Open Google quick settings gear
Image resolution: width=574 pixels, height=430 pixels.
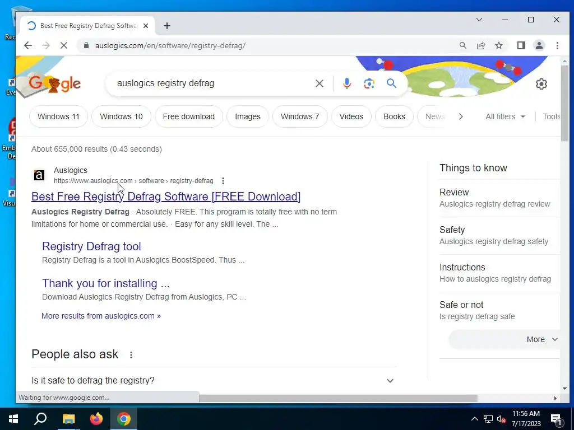point(541,84)
